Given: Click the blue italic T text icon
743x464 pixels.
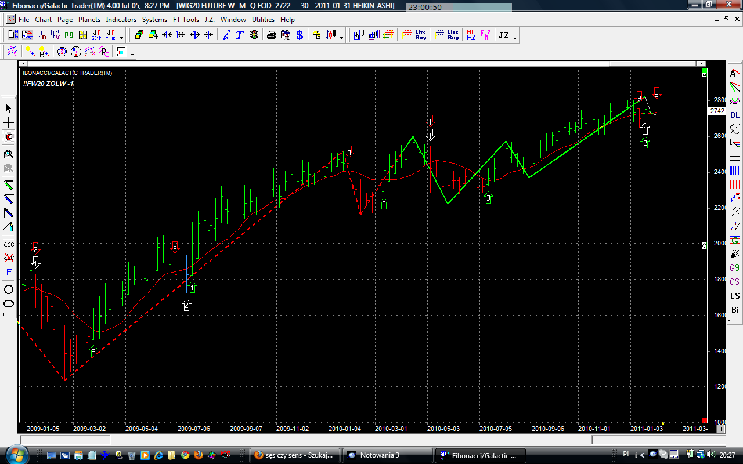Looking at the screenshot, I should click(240, 35).
